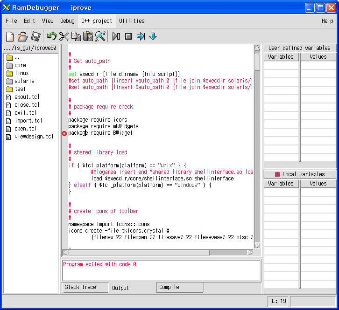Click the editor scrollbar down arrow
The height and width of the screenshot is (310, 339).
coord(257,245)
